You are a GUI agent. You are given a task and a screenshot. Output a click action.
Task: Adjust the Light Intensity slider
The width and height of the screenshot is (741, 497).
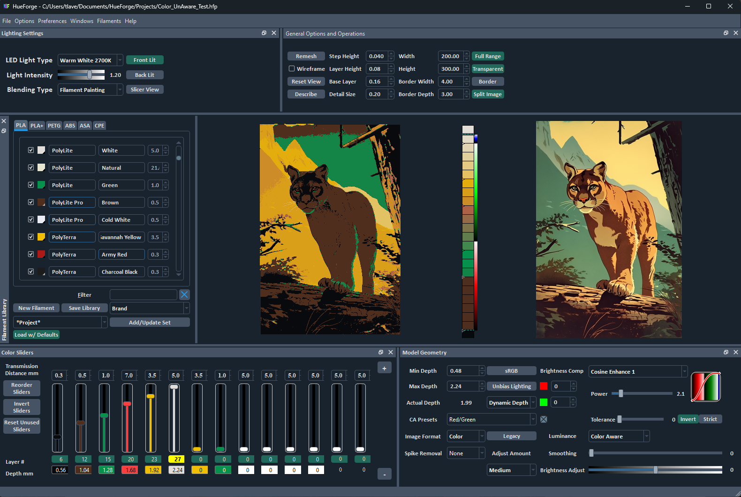coord(81,75)
